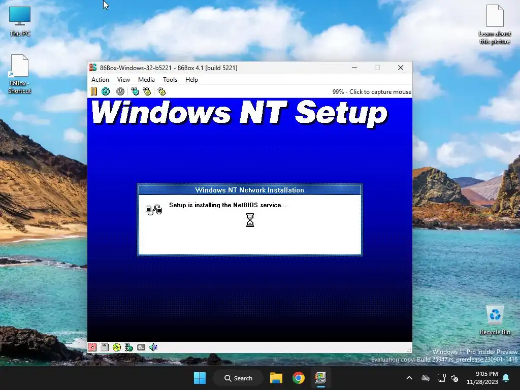This screenshot has width=520, height=390.
Task: Click the 86Box window resize grip corner
Action: pyautogui.click(x=409, y=350)
